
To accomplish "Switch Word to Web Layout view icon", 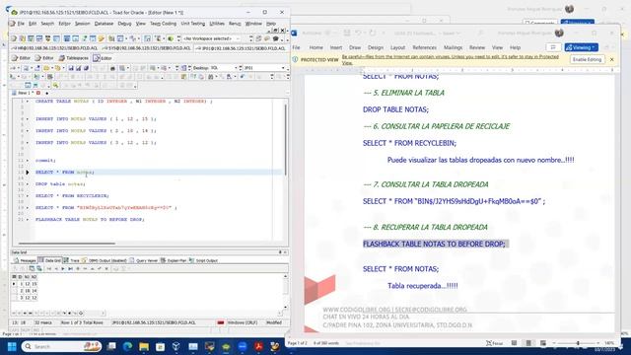I will [543, 343].
